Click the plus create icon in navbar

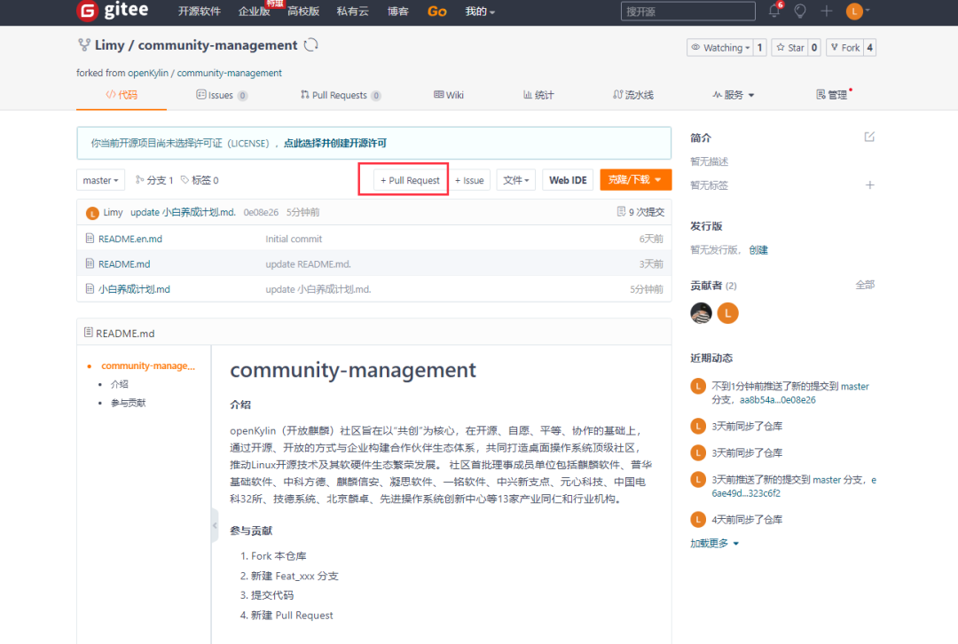[x=826, y=11]
